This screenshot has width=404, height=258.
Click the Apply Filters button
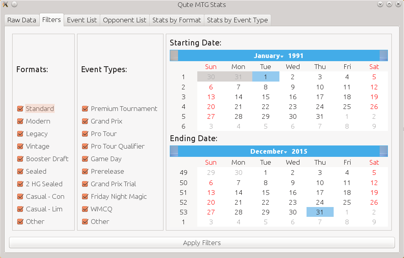click(x=202, y=243)
